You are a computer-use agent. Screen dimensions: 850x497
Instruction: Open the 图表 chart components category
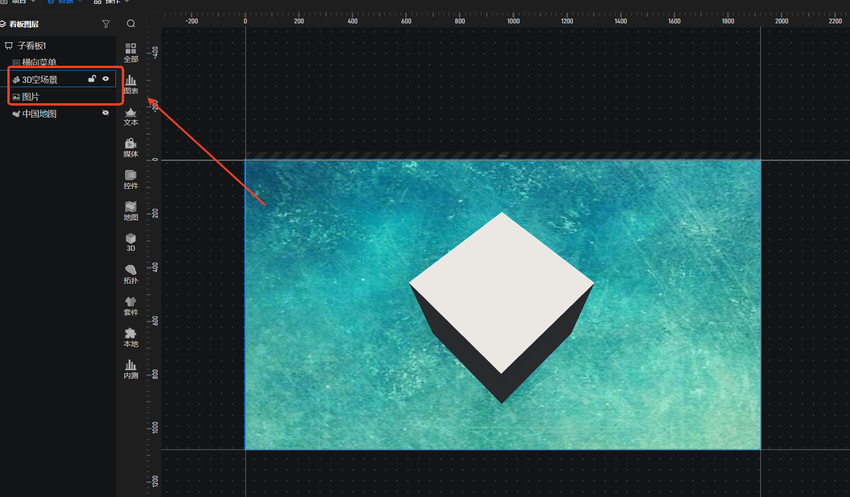coord(131,84)
